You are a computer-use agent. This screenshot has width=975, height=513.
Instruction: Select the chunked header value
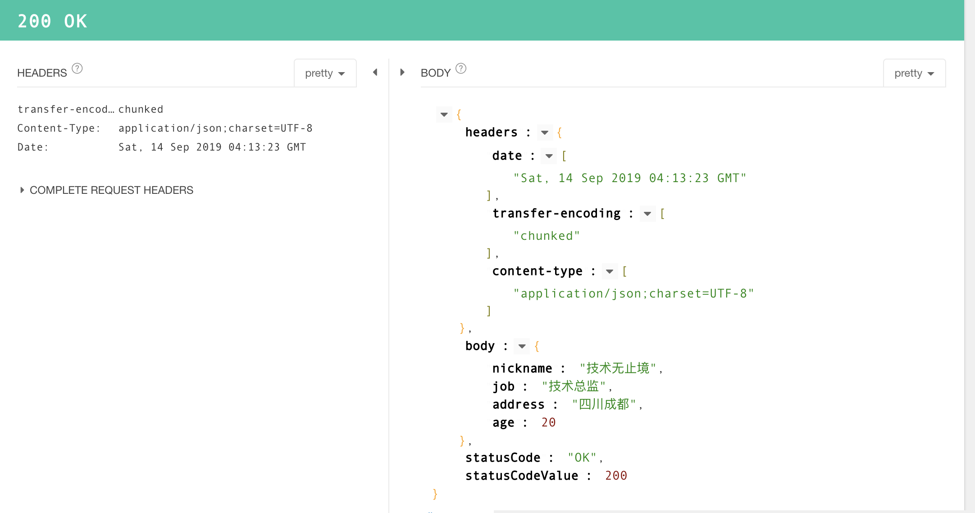141,109
